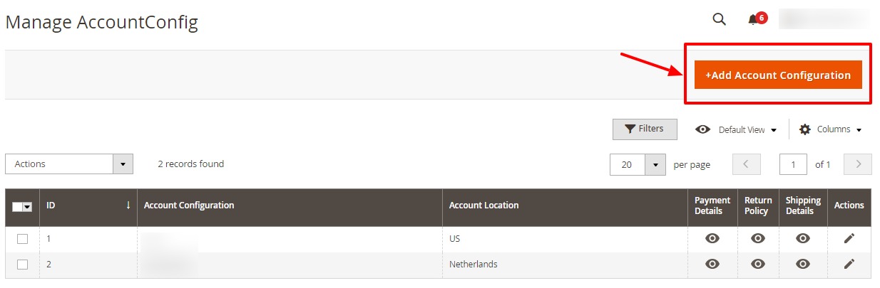This screenshot has width=880, height=288.
Task: Open the Default View dropdown
Action: coord(737,129)
